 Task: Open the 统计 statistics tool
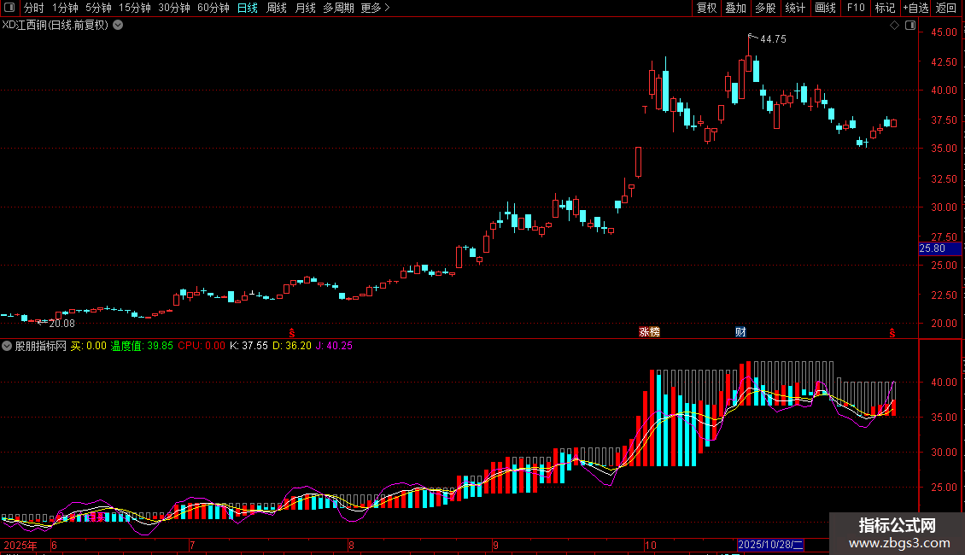(795, 8)
